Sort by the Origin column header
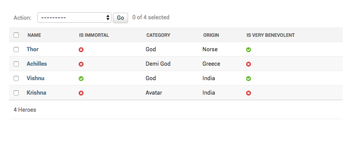Viewport: 348px width, 159px height. [211, 35]
